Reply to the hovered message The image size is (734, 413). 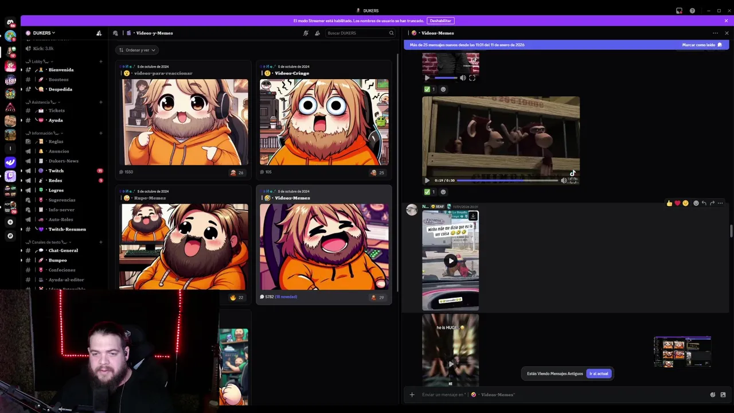pos(704,203)
